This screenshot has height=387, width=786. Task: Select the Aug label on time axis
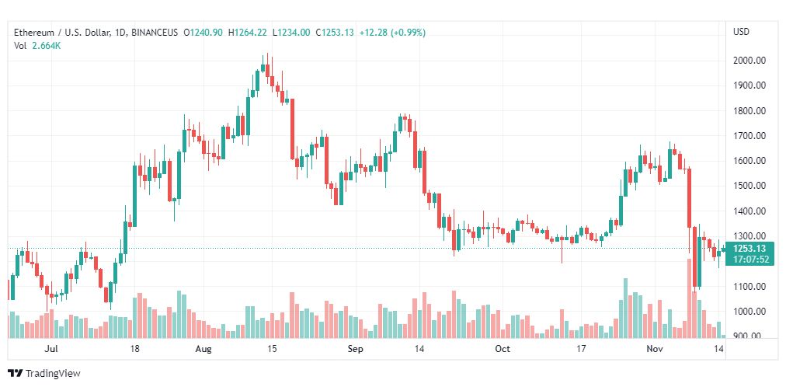[204, 349]
